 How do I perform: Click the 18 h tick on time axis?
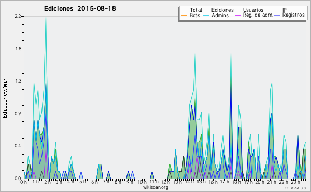pos(236,182)
